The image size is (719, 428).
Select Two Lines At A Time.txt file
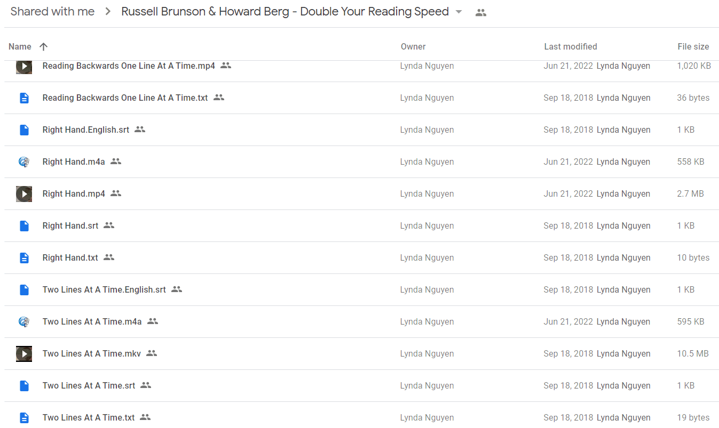point(361,418)
